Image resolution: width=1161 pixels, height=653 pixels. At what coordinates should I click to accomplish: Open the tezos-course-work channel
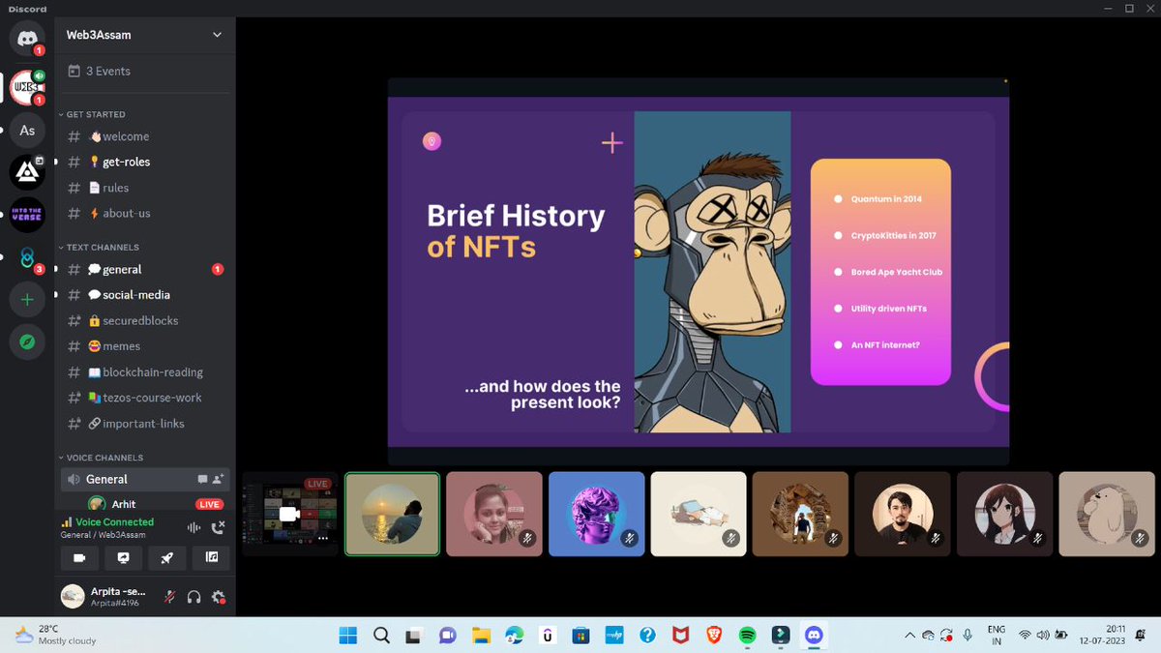pos(145,398)
